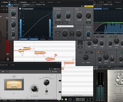Open the 24dB/Oct slope dropdown for the LC band
This screenshot has height=102, width=123.
tap(89, 52)
